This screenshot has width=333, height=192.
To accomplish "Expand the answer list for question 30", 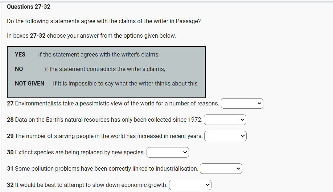I will pos(168,153).
